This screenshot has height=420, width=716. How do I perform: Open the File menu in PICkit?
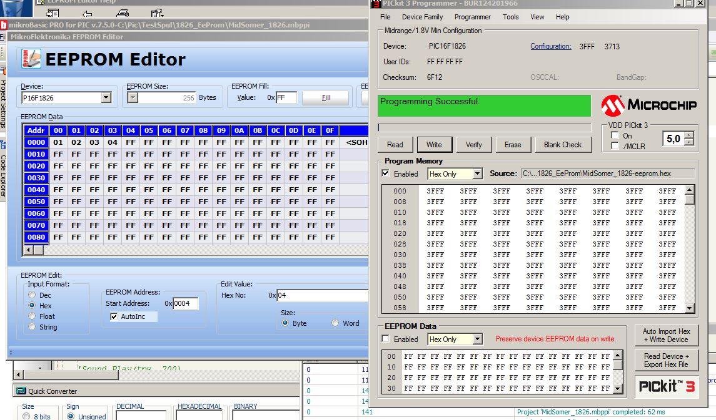385,17
